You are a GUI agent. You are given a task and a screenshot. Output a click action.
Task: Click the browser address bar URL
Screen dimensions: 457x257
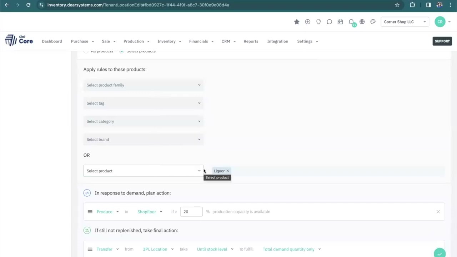coord(138,5)
